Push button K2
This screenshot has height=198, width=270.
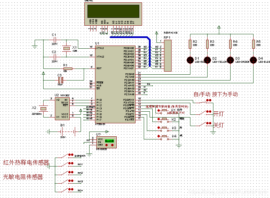[x=164, y=120]
